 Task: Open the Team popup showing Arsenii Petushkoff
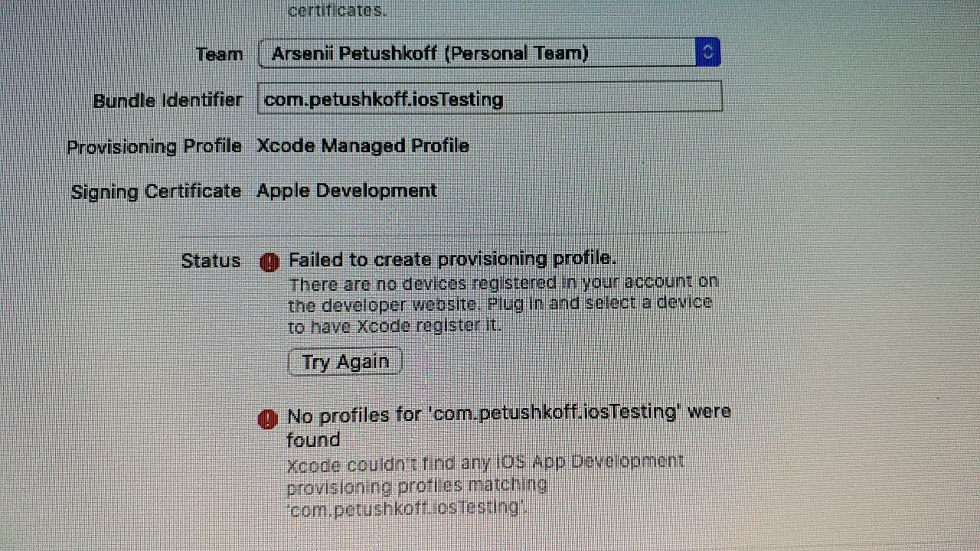488,53
